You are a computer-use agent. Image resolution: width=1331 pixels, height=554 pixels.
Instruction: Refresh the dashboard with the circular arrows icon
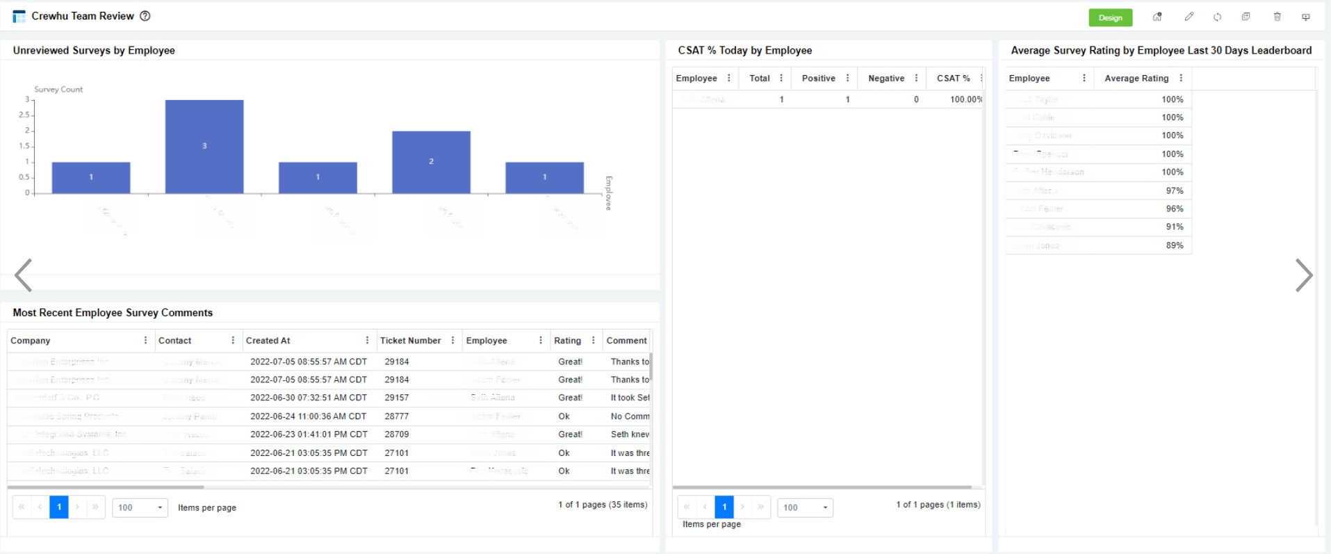pos(1217,17)
